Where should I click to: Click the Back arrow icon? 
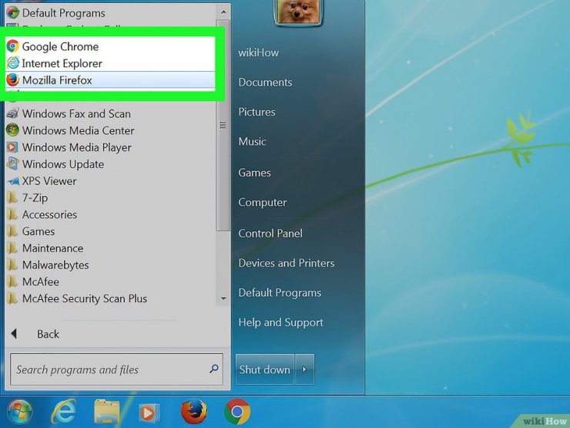tap(14, 333)
